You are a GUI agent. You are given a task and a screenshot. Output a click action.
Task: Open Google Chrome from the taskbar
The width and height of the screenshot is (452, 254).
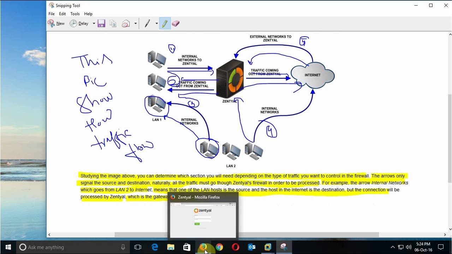coord(219,247)
